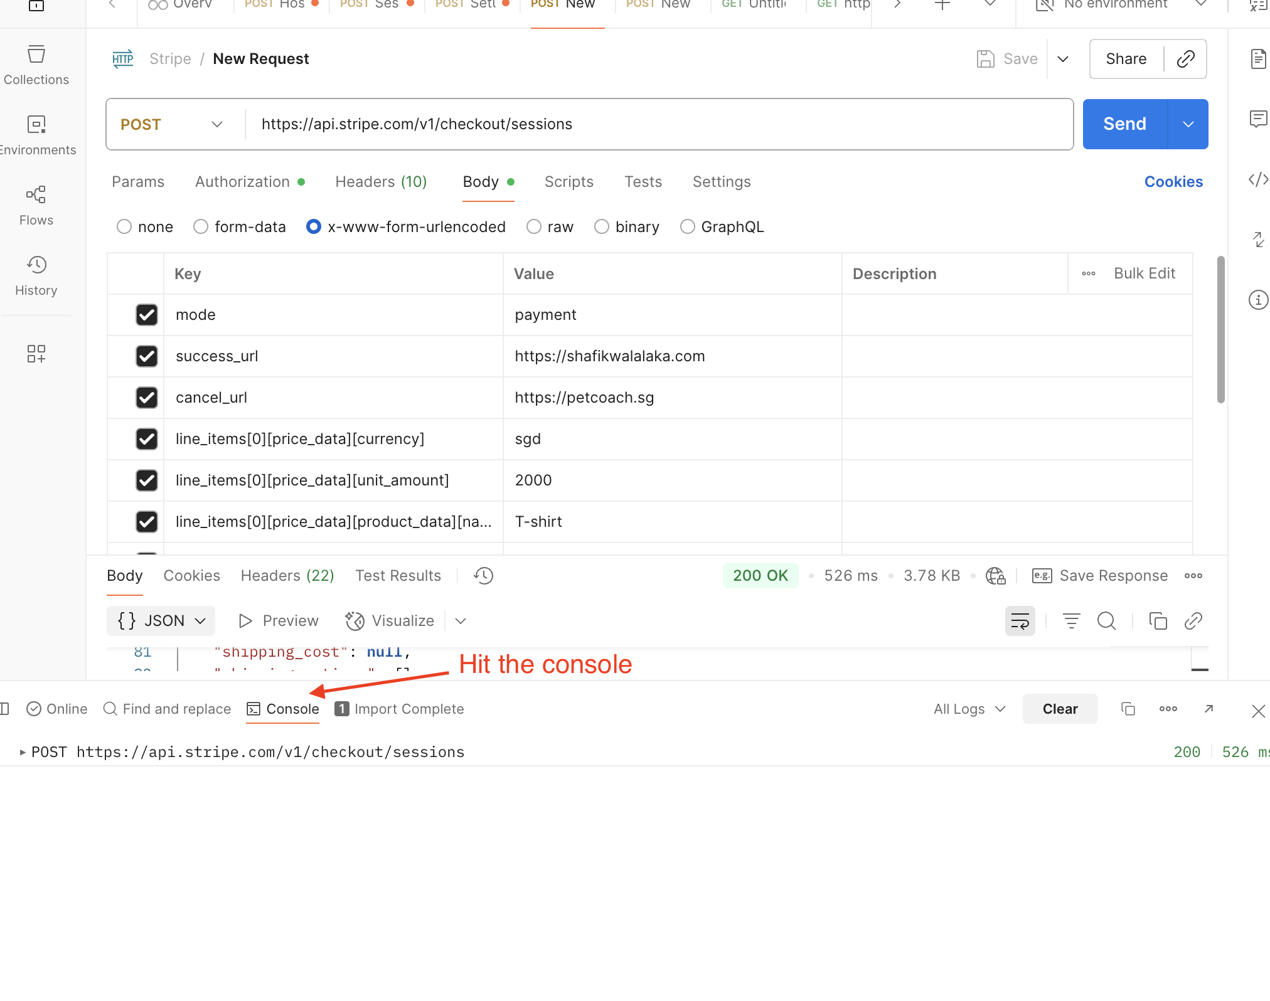Click the payment value cell for mode
The width and height of the screenshot is (1270, 1001).
click(x=672, y=315)
